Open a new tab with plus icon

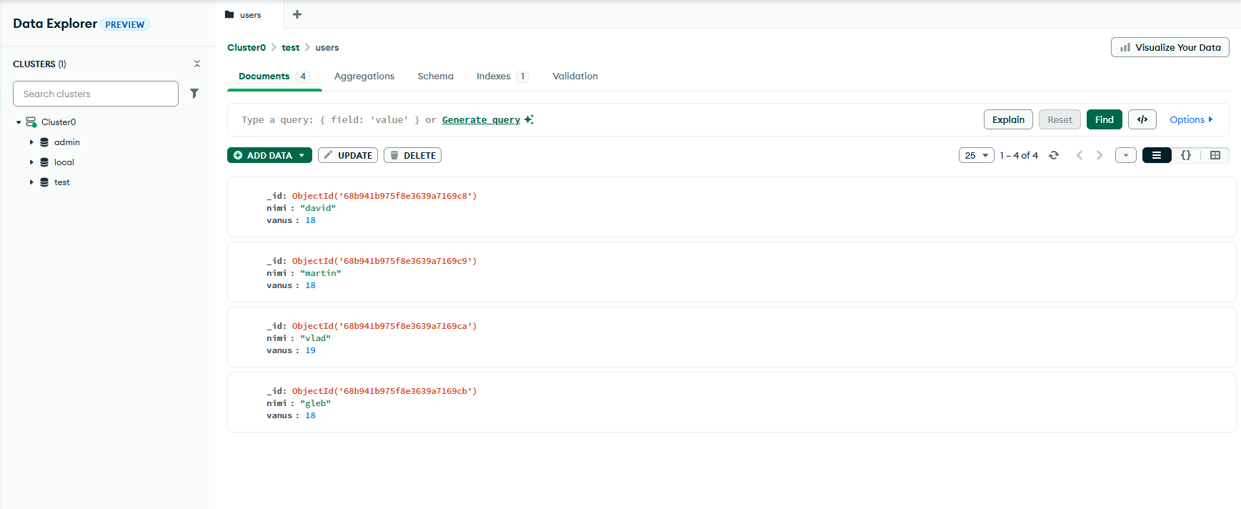pyautogui.click(x=297, y=14)
